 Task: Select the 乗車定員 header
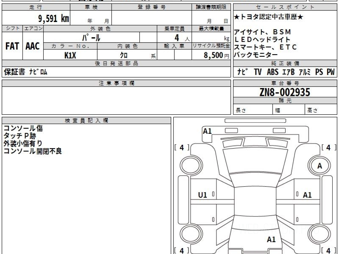coord(174,29)
